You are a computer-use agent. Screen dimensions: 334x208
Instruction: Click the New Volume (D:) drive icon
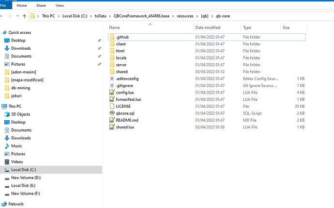tap(7, 178)
